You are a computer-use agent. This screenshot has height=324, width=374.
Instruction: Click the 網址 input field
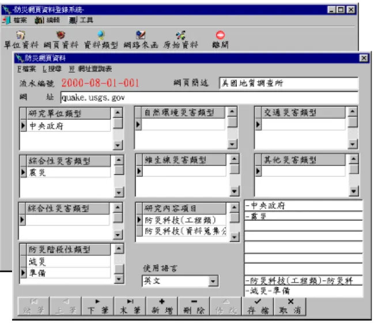[209, 97]
